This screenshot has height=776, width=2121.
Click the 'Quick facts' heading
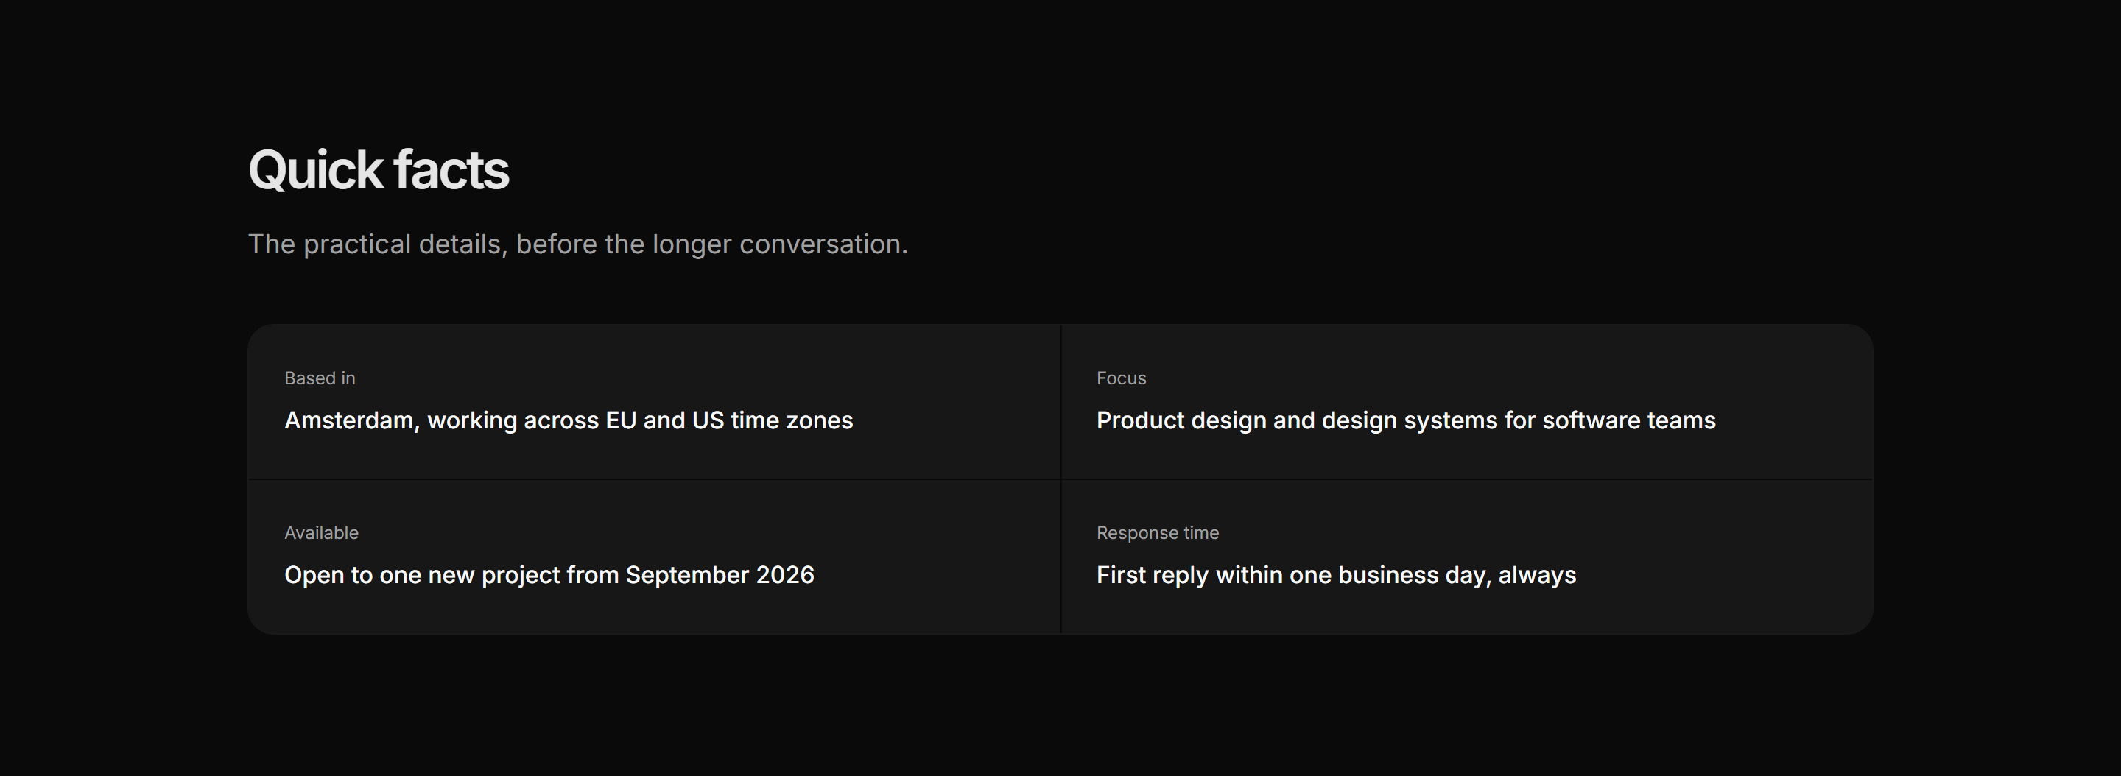tap(379, 170)
